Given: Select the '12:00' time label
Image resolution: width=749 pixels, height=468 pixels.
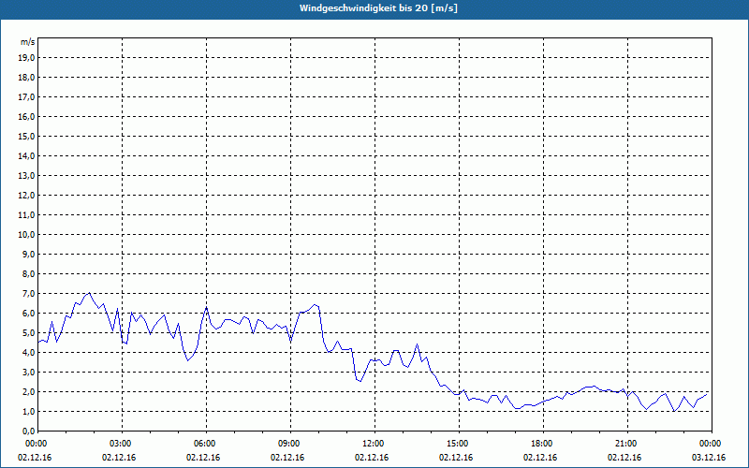Looking at the screenshot, I should point(374,444).
